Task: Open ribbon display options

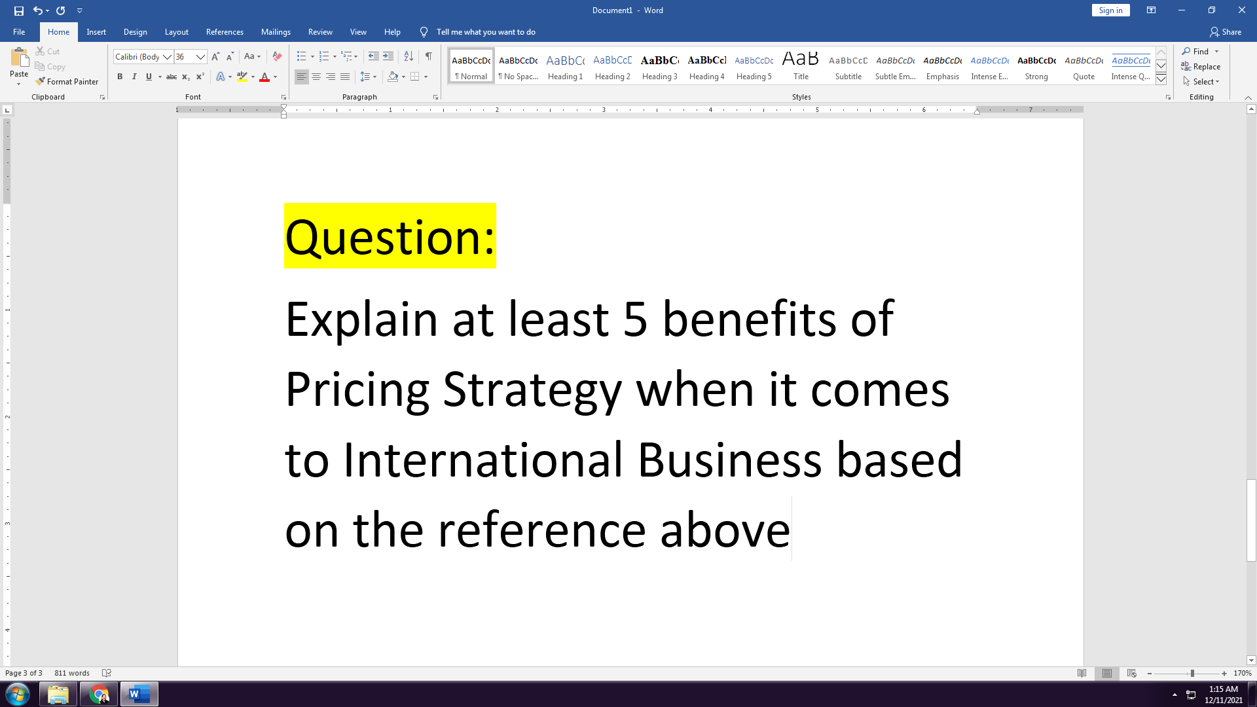Action: click(1151, 10)
